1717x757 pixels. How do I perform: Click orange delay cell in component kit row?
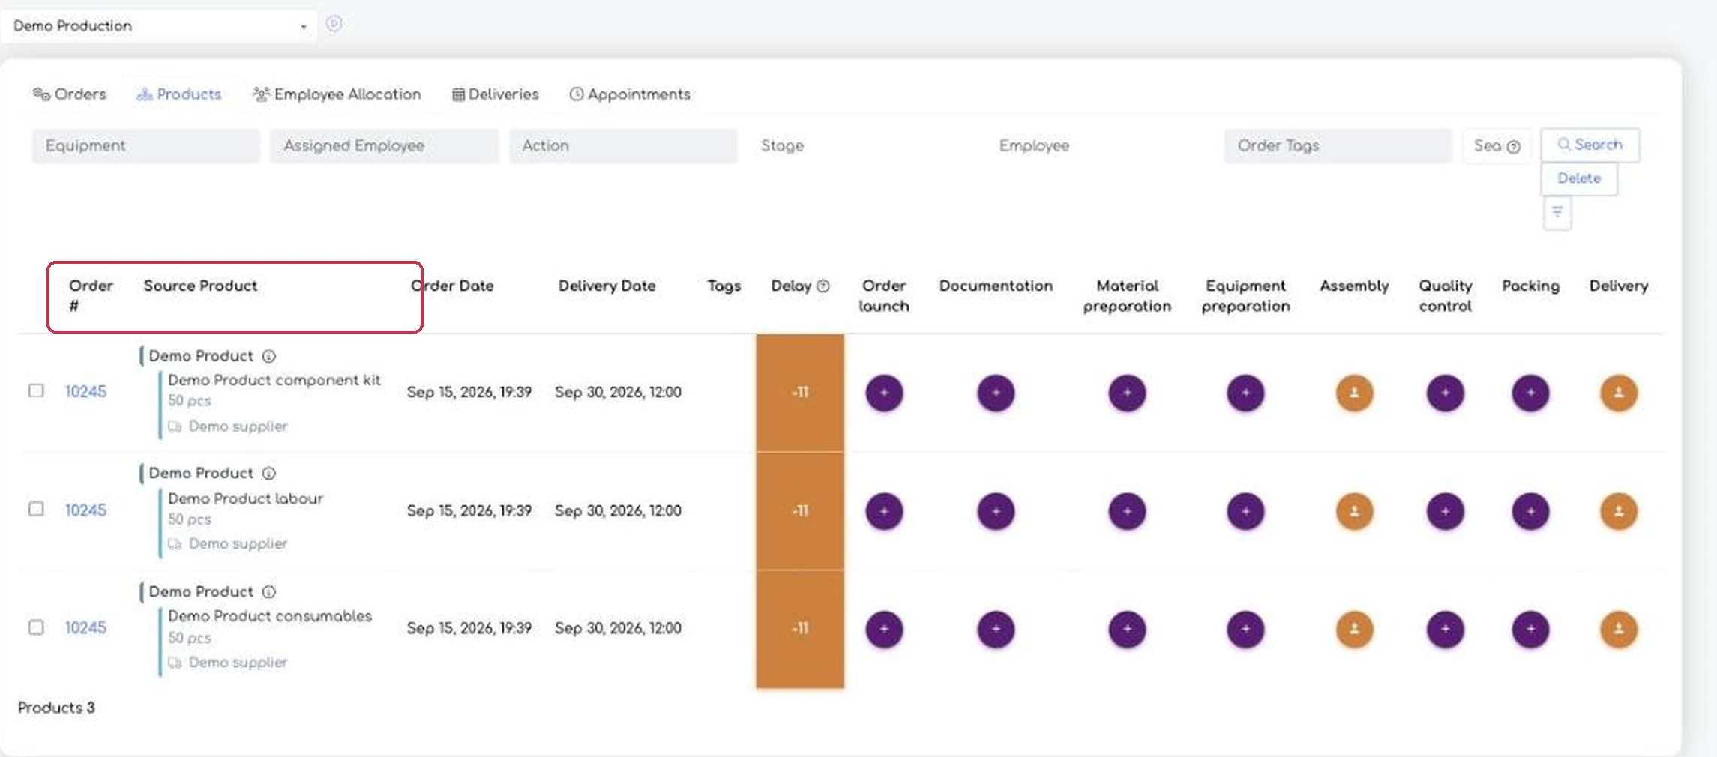coord(800,393)
